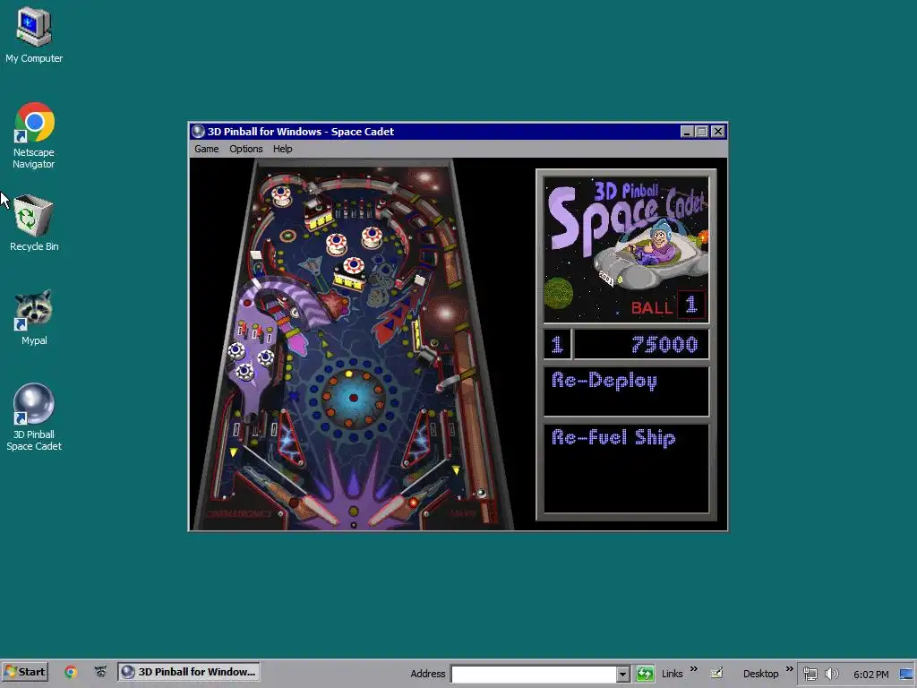917x688 pixels.
Task: Minimize the 3D Pinball window
Action: tap(687, 132)
